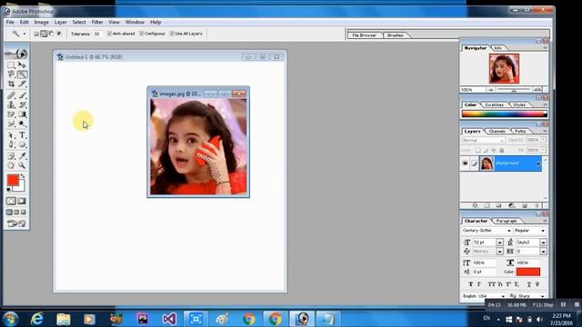The image size is (582, 327).
Task: Select the Slice tool
Action: pos(22,84)
